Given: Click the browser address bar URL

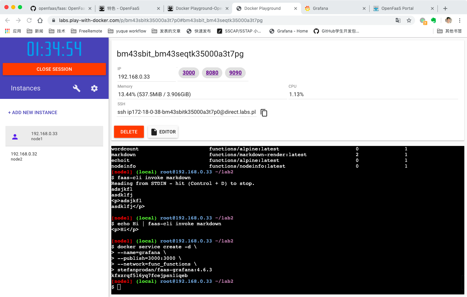Looking at the screenshot, I should click(x=161, y=20).
